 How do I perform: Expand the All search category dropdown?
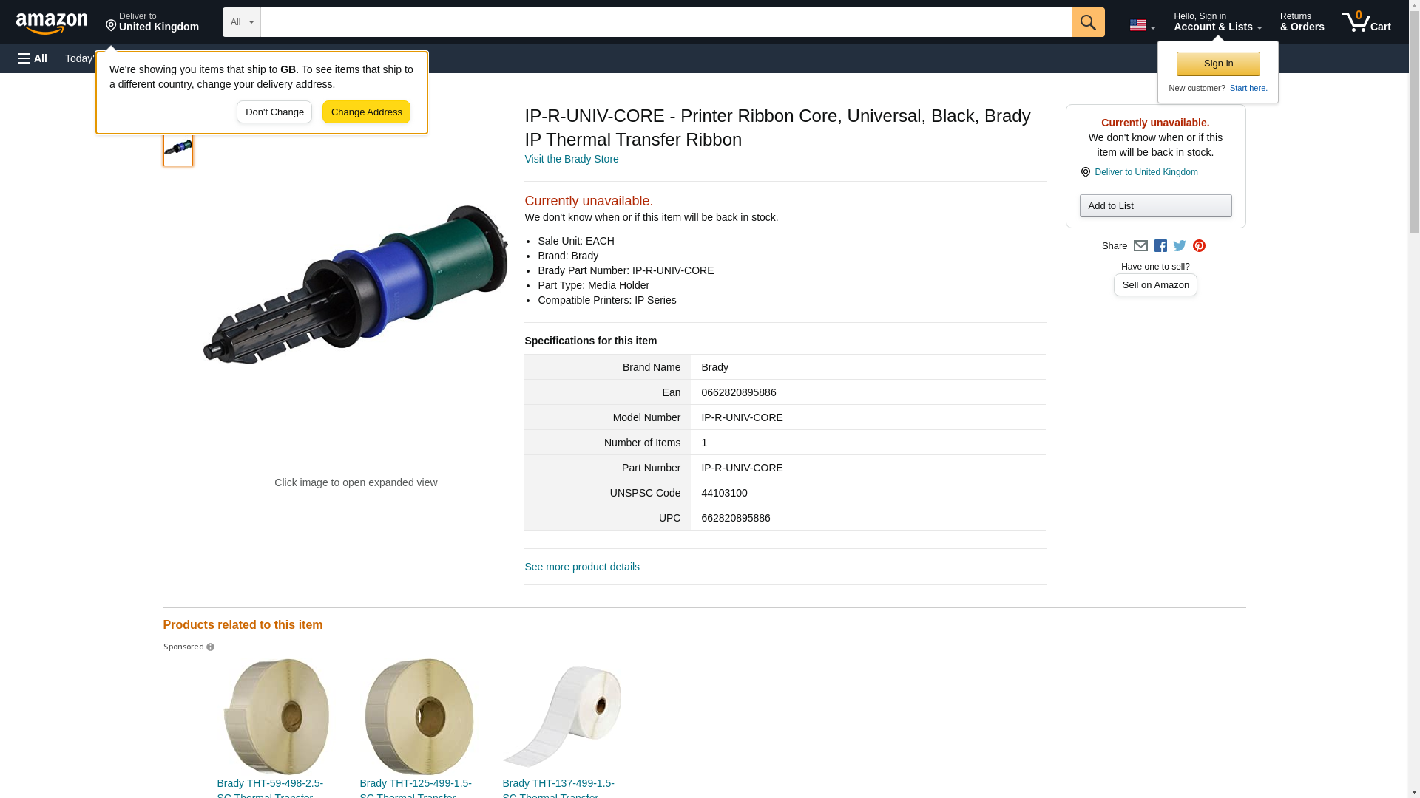coord(242,22)
